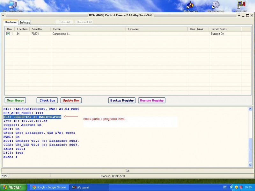Click the red shield tray icon
The height and width of the screenshot is (191, 255).
241,187
